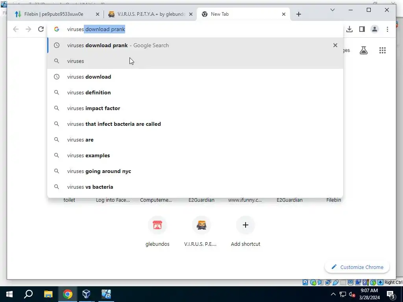The height and width of the screenshot is (302, 403).
Task: Open the muted volume tray icon
Action: click(352, 294)
